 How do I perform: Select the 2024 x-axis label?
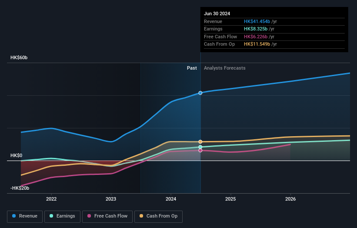point(171,199)
